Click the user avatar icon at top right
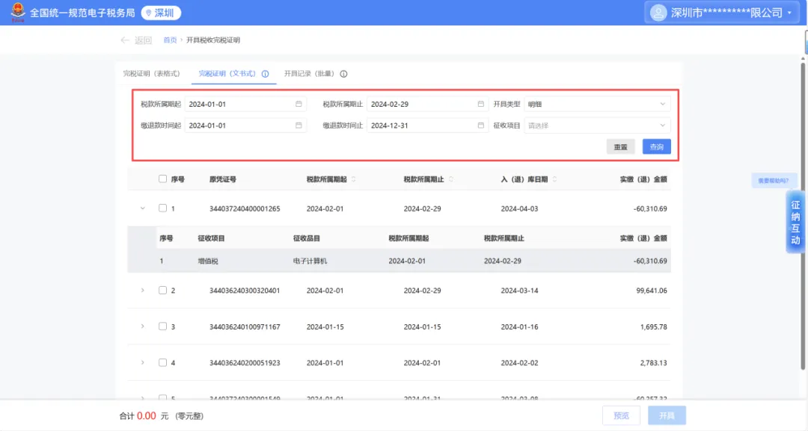Viewport: 808px width, 431px height. (658, 13)
